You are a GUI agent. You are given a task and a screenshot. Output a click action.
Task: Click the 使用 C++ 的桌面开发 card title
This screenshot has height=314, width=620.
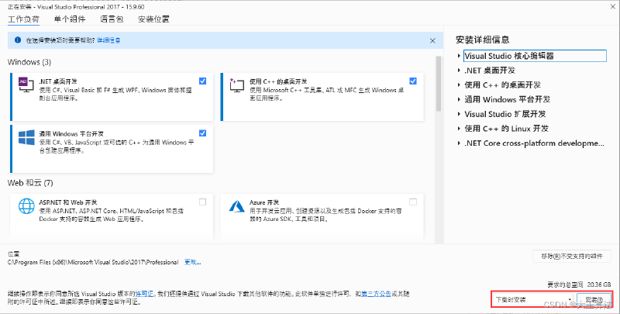point(278,81)
